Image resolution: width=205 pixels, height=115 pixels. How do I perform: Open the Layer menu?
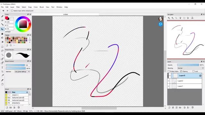(12, 7)
